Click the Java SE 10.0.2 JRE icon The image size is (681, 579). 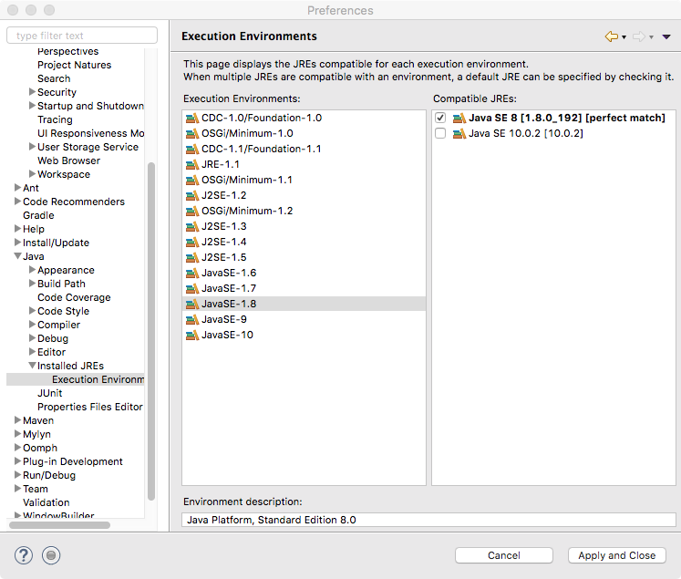pyautogui.click(x=459, y=134)
